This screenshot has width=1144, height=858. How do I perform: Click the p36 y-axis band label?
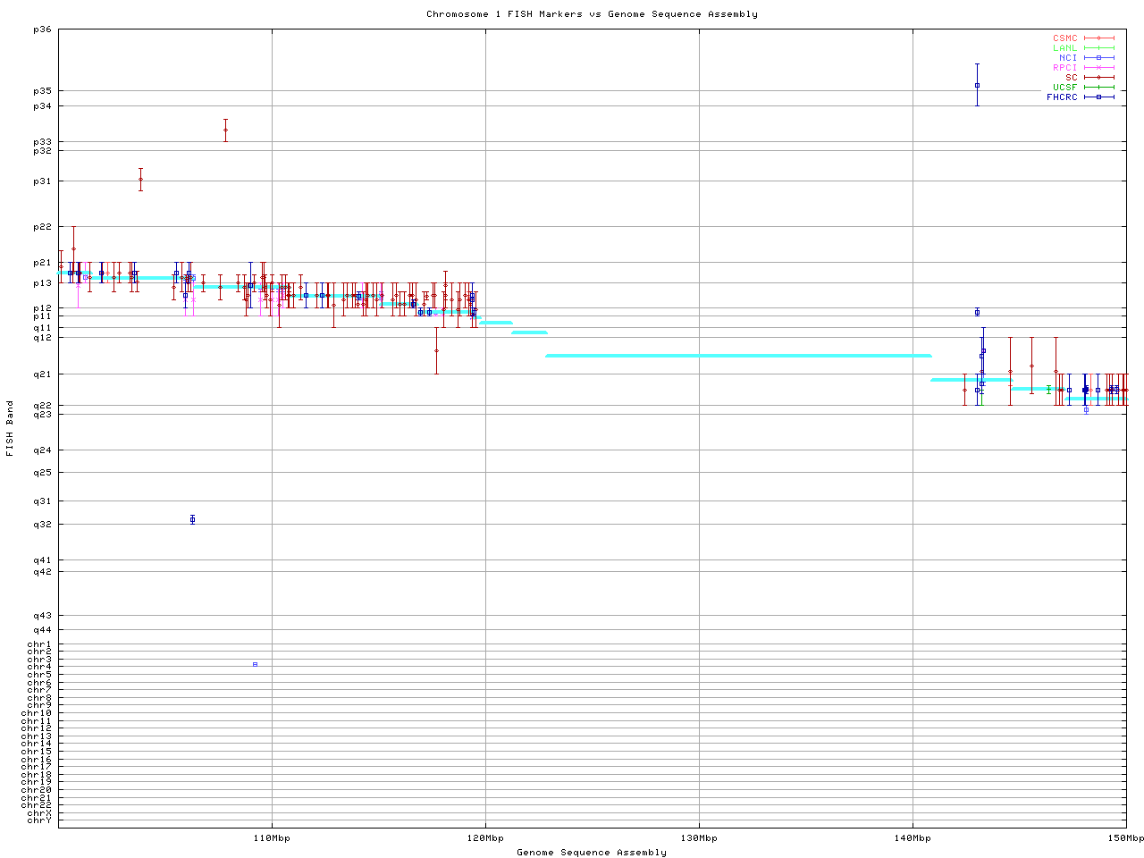(x=42, y=29)
